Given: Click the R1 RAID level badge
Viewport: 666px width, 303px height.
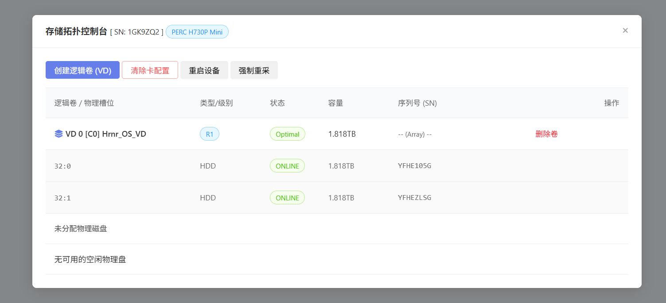Looking at the screenshot, I should click(x=209, y=134).
